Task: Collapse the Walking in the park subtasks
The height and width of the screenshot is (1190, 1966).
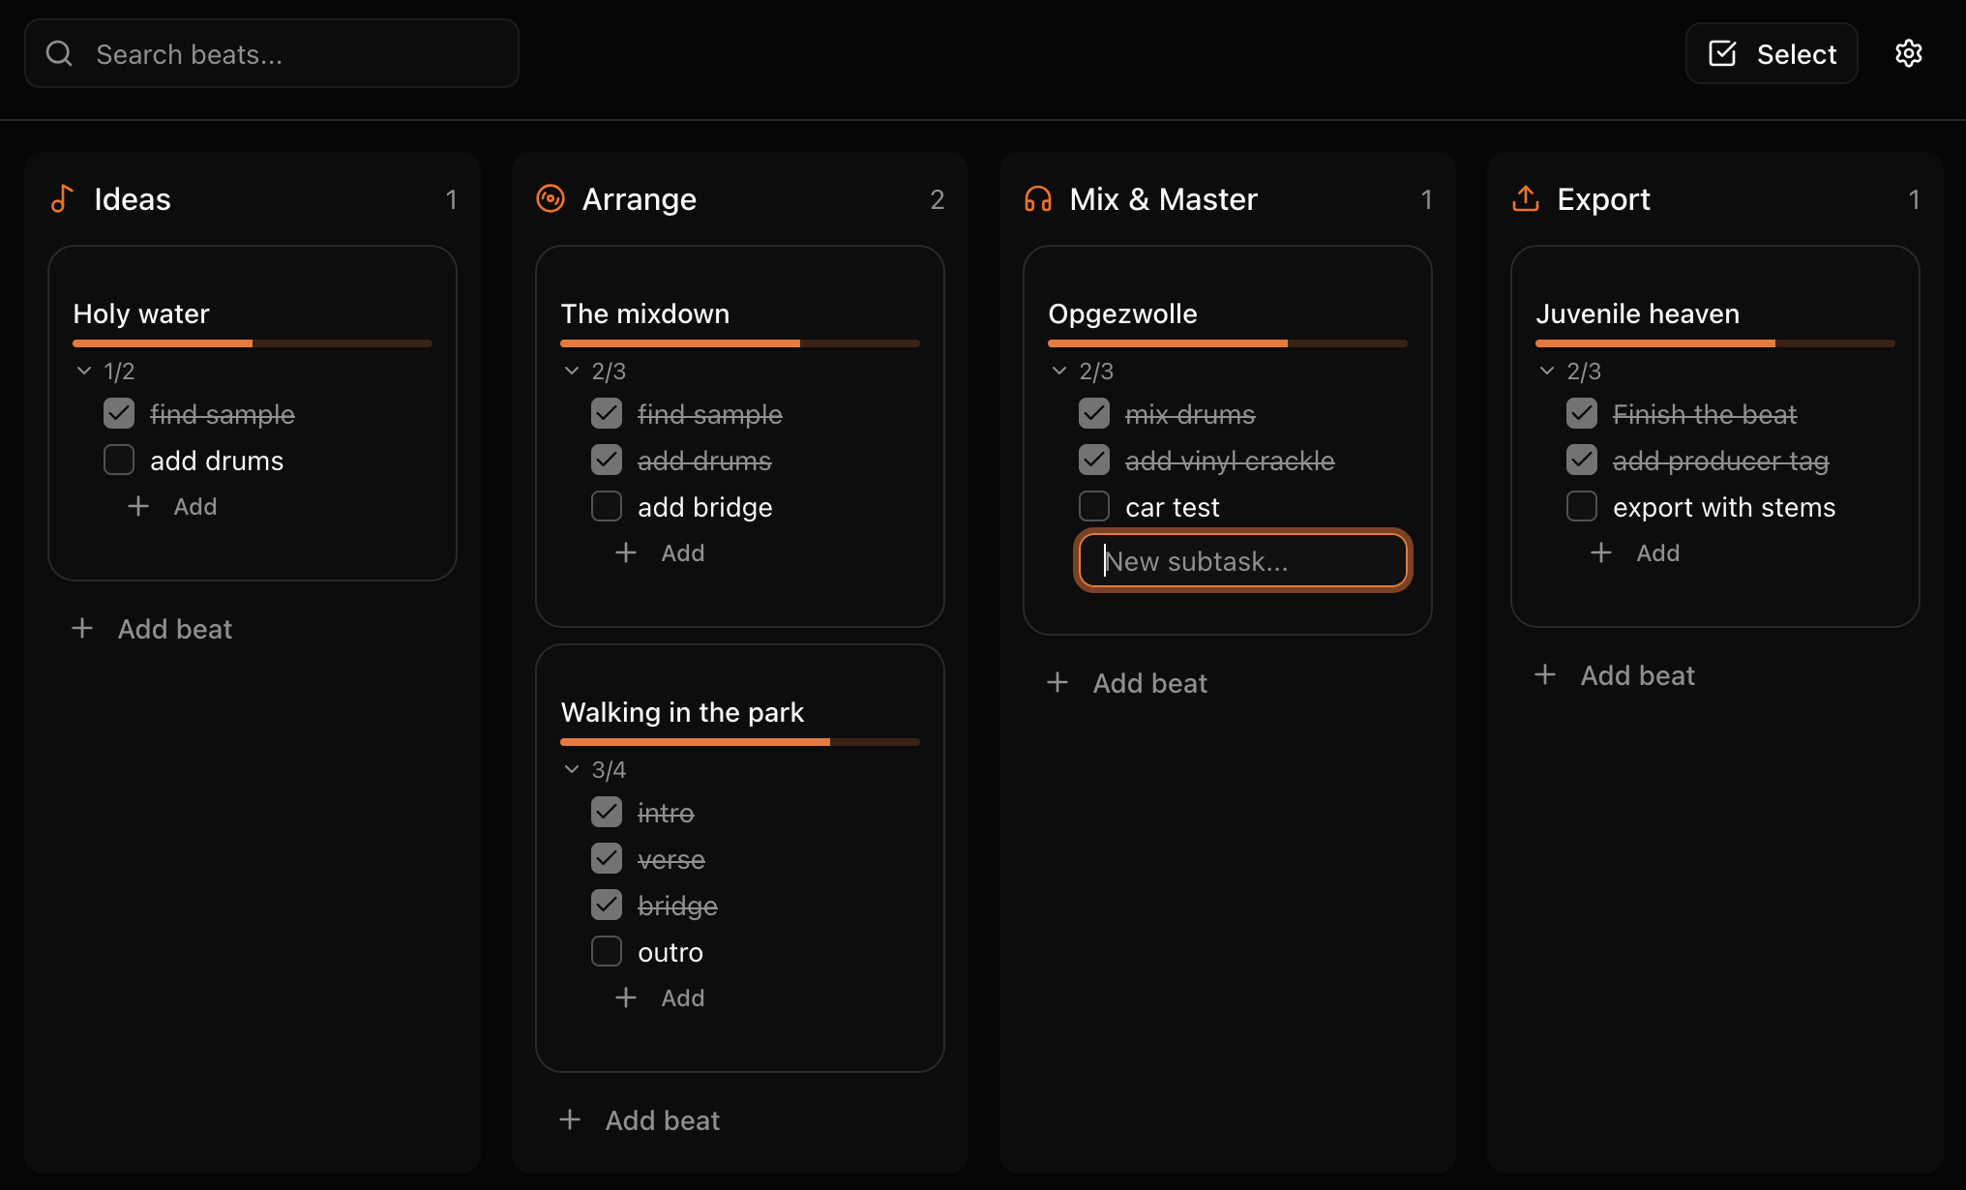Action: tap(570, 769)
